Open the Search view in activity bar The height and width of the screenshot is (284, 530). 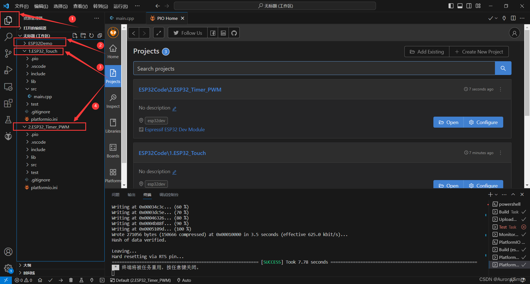click(8, 36)
